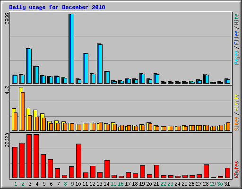Click the tallest yellow visits bar for day 2
This screenshot has width=242, height=189.
(x=21, y=109)
